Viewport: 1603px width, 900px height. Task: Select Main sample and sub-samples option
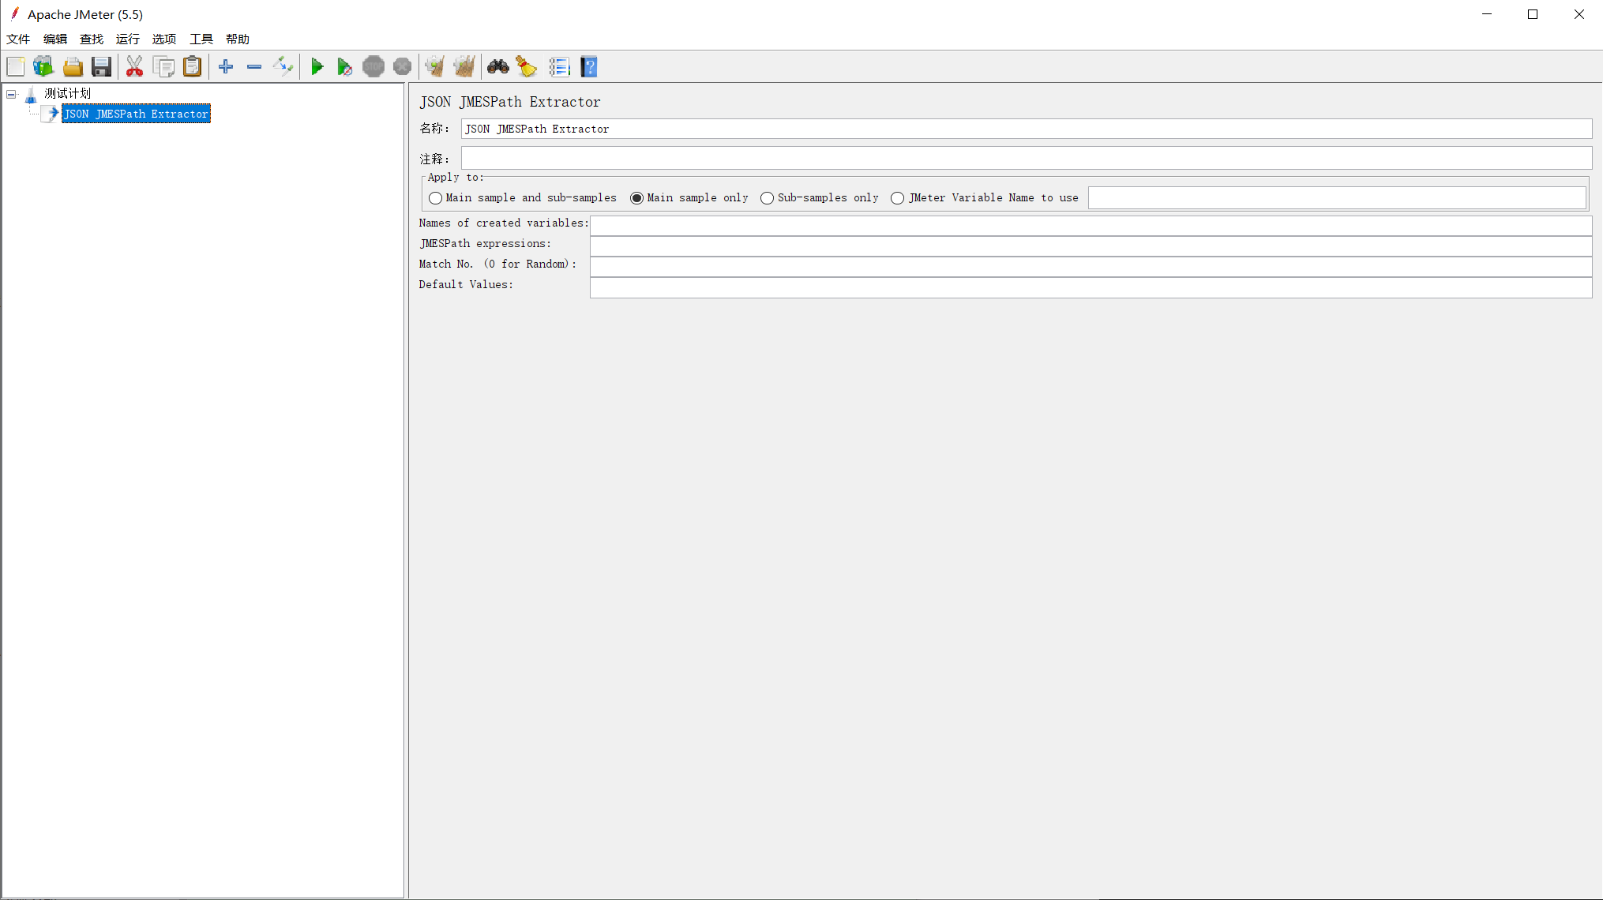[523, 198]
